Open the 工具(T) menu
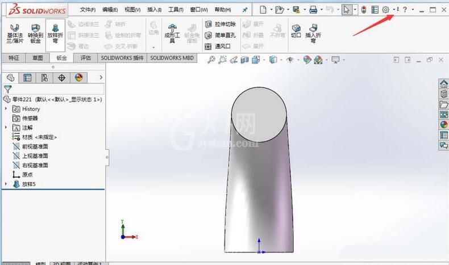This screenshot has height=265, width=449. [x=176, y=10]
